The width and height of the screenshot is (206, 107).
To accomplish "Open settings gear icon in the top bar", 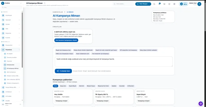I will pos(174,4).
